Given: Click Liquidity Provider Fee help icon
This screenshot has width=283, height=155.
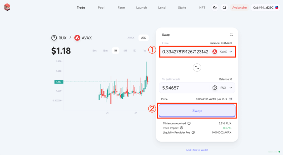Looking at the screenshot, I should pos(193,132).
